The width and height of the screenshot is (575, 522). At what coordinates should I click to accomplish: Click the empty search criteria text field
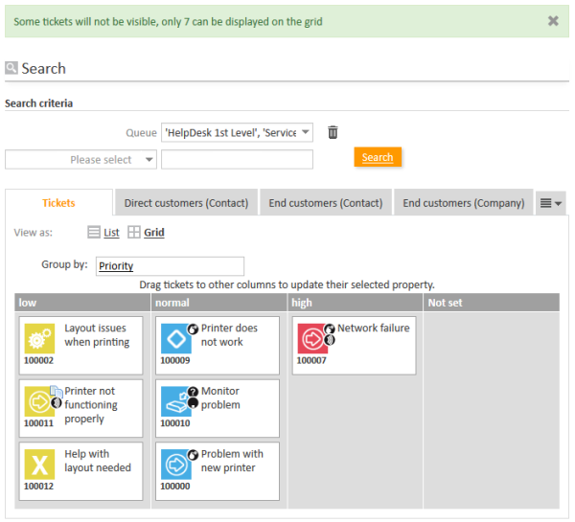click(237, 160)
